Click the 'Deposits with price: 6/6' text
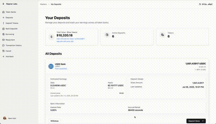The height and width of the screenshot is (124, 216). 65,41
